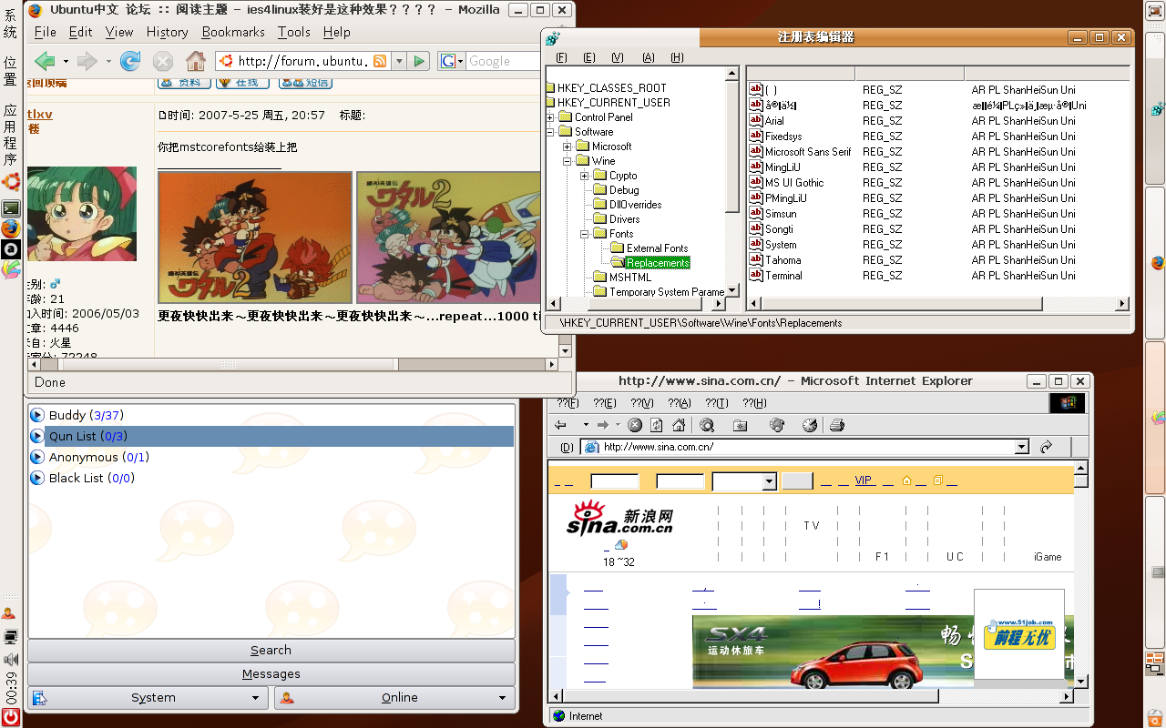Screen dimensions: 1166x728
Task: Click Tahoma registry value icon
Action: coord(756,259)
